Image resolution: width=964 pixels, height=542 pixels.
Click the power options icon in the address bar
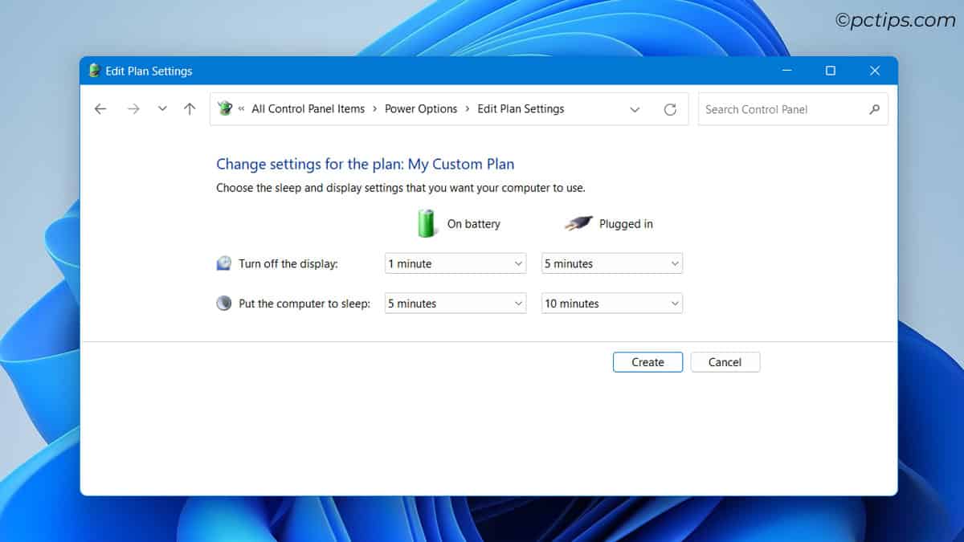pyautogui.click(x=223, y=108)
